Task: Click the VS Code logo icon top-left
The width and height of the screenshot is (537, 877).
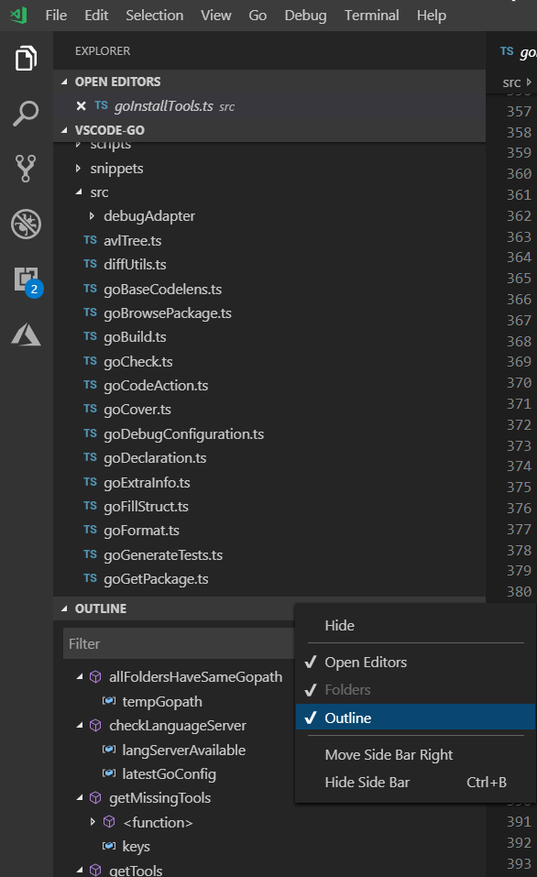Action: pos(19,15)
